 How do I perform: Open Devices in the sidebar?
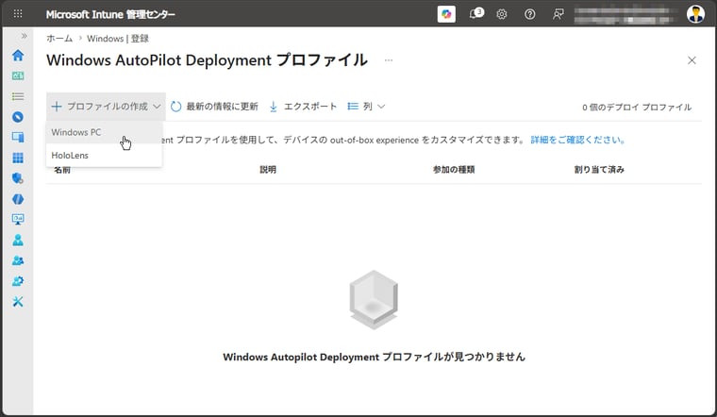[x=18, y=137]
